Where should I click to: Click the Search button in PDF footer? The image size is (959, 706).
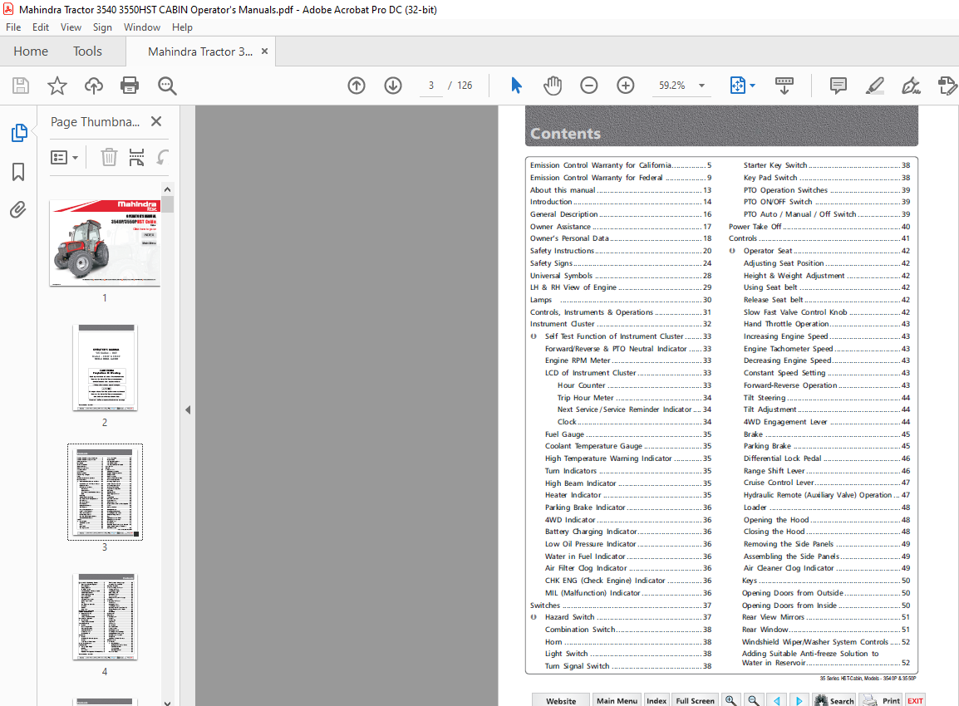point(834,700)
